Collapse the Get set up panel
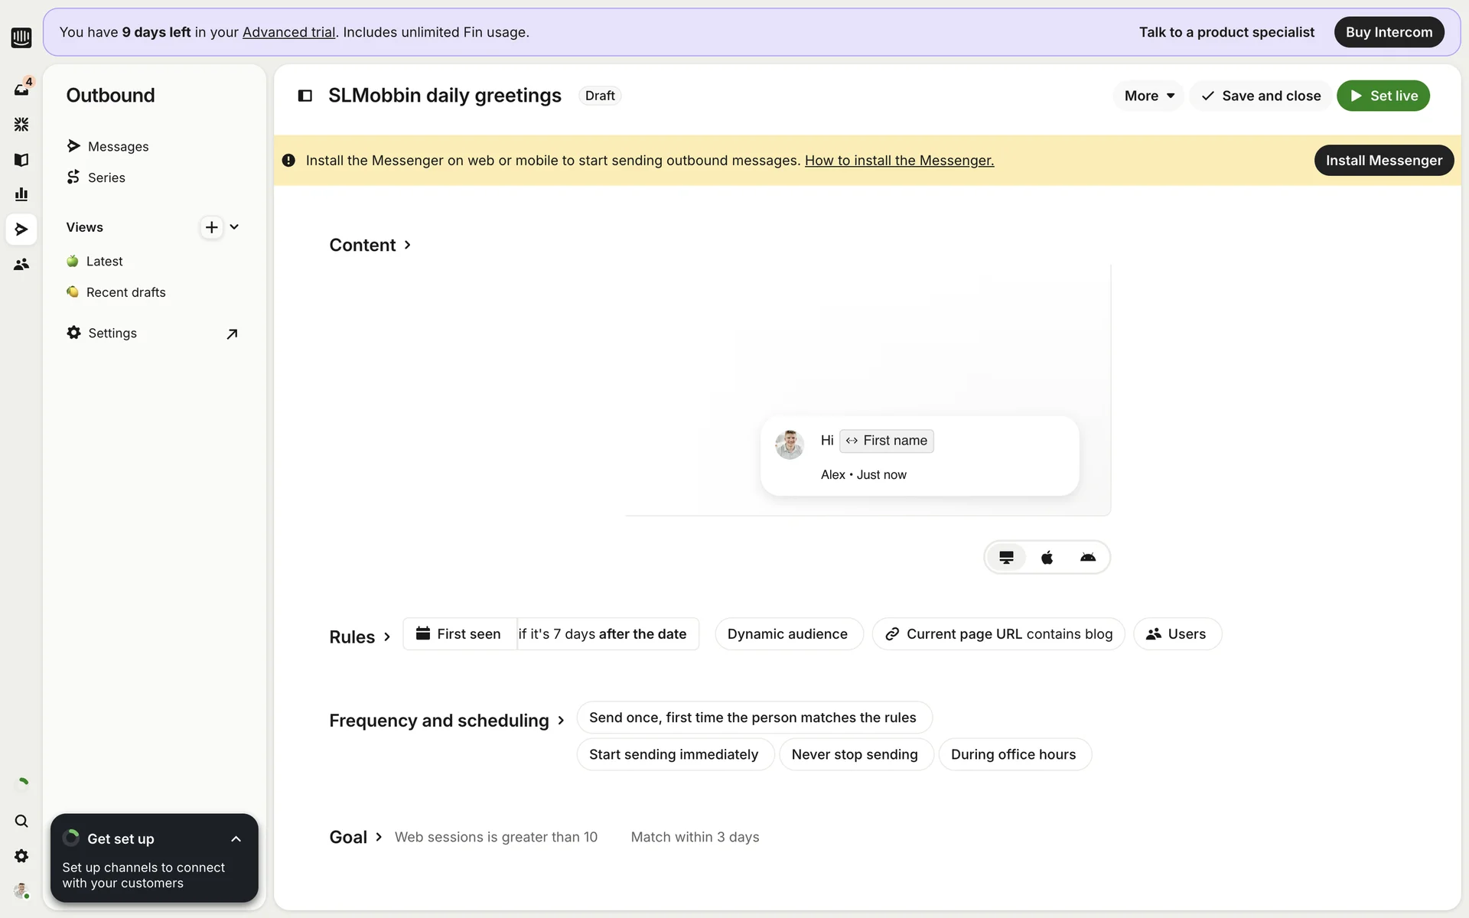The image size is (1469, 918). 236,839
